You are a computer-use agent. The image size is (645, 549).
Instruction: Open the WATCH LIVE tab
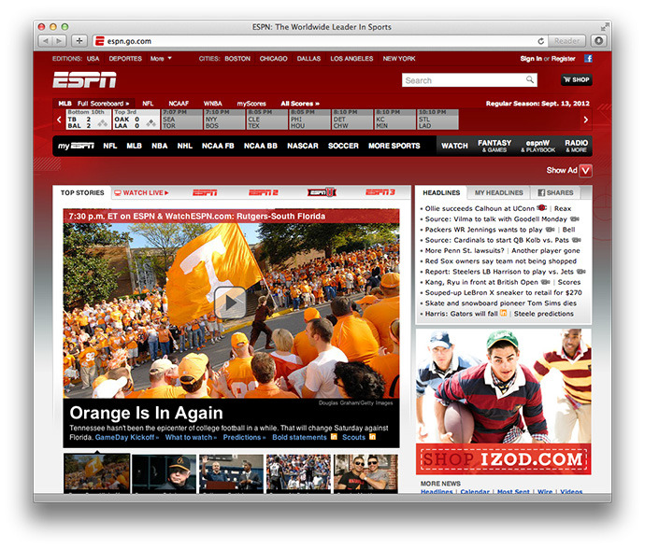(x=141, y=192)
